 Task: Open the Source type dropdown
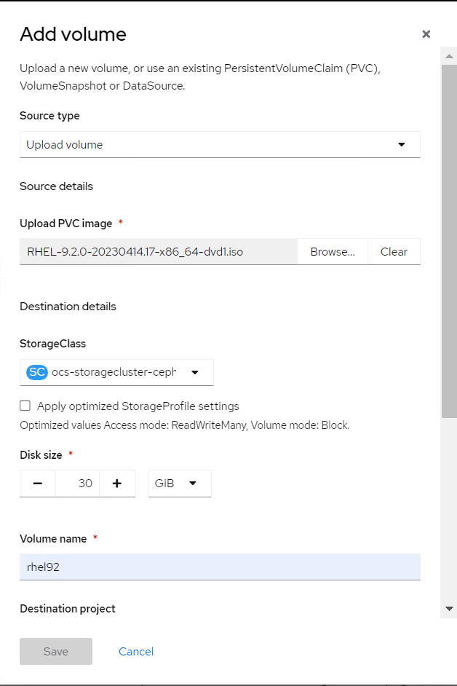(219, 144)
